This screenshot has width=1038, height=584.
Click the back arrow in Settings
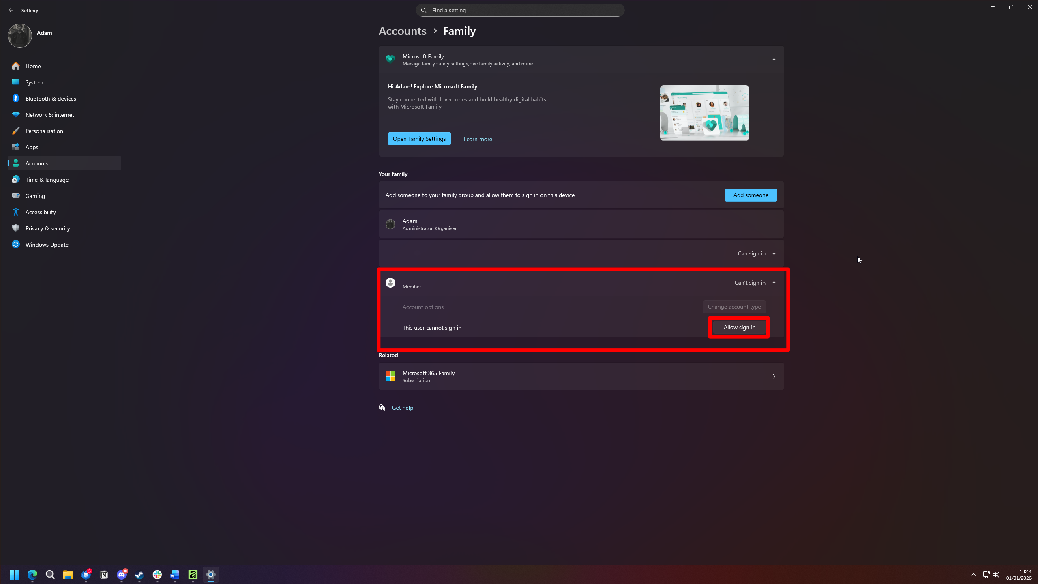tap(11, 10)
